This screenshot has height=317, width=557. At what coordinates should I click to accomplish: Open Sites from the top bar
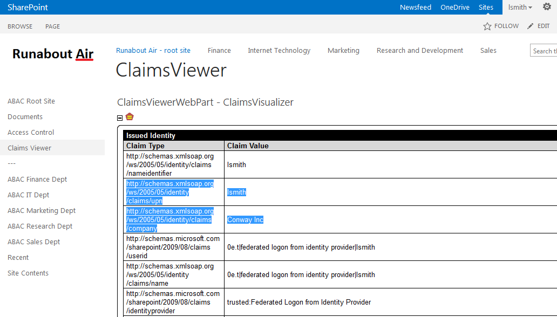click(486, 7)
